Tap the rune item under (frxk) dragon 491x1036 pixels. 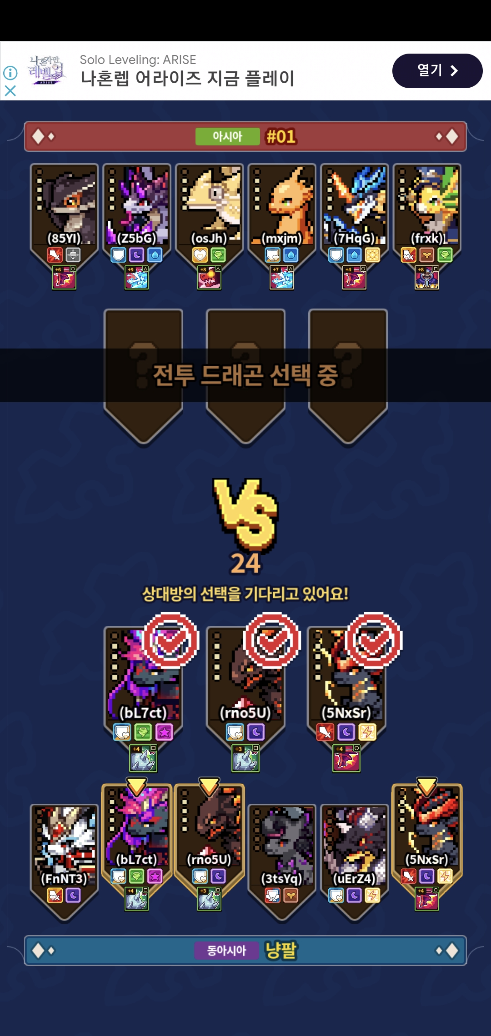427,277
